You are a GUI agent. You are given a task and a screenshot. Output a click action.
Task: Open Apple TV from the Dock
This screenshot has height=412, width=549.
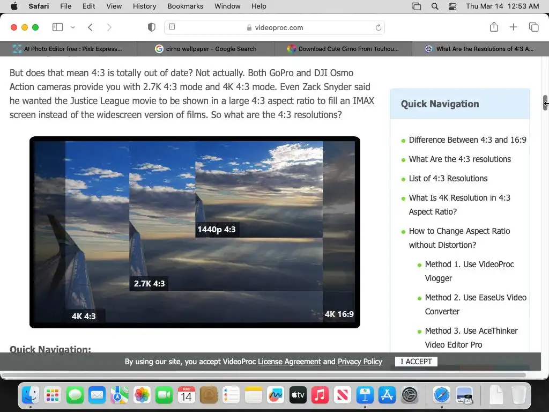298,395
